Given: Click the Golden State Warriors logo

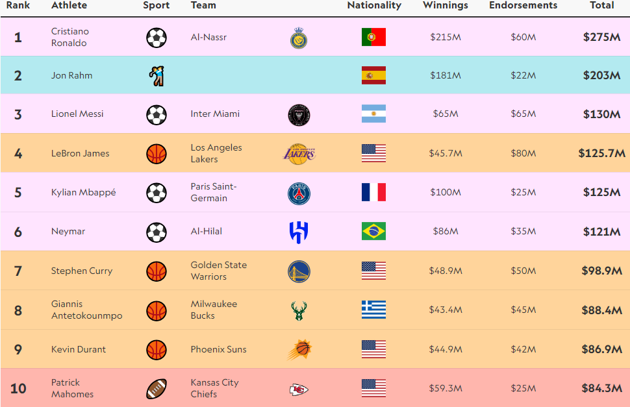Looking at the screenshot, I should click(x=299, y=271).
